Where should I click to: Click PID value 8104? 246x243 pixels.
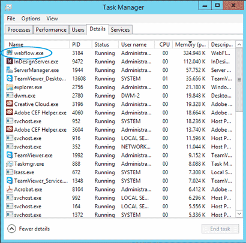click(x=77, y=189)
